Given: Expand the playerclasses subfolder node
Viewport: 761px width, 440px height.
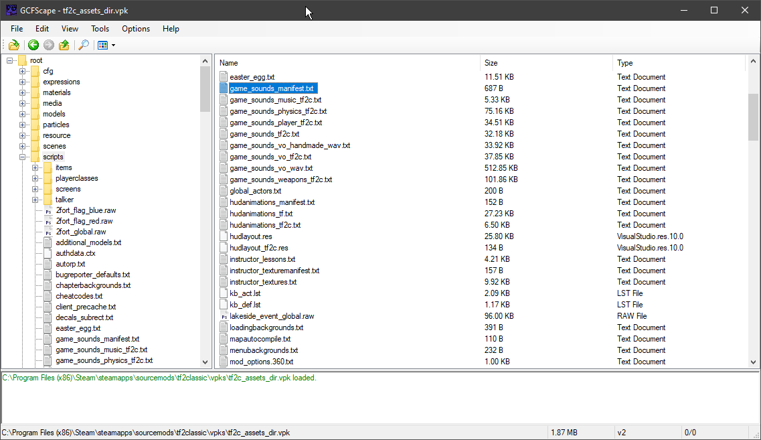Looking at the screenshot, I should coord(35,178).
